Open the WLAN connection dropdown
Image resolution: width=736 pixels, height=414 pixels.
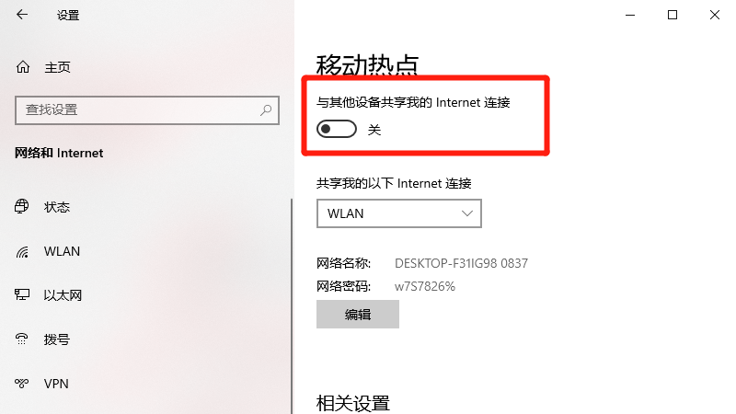click(399, 213)
